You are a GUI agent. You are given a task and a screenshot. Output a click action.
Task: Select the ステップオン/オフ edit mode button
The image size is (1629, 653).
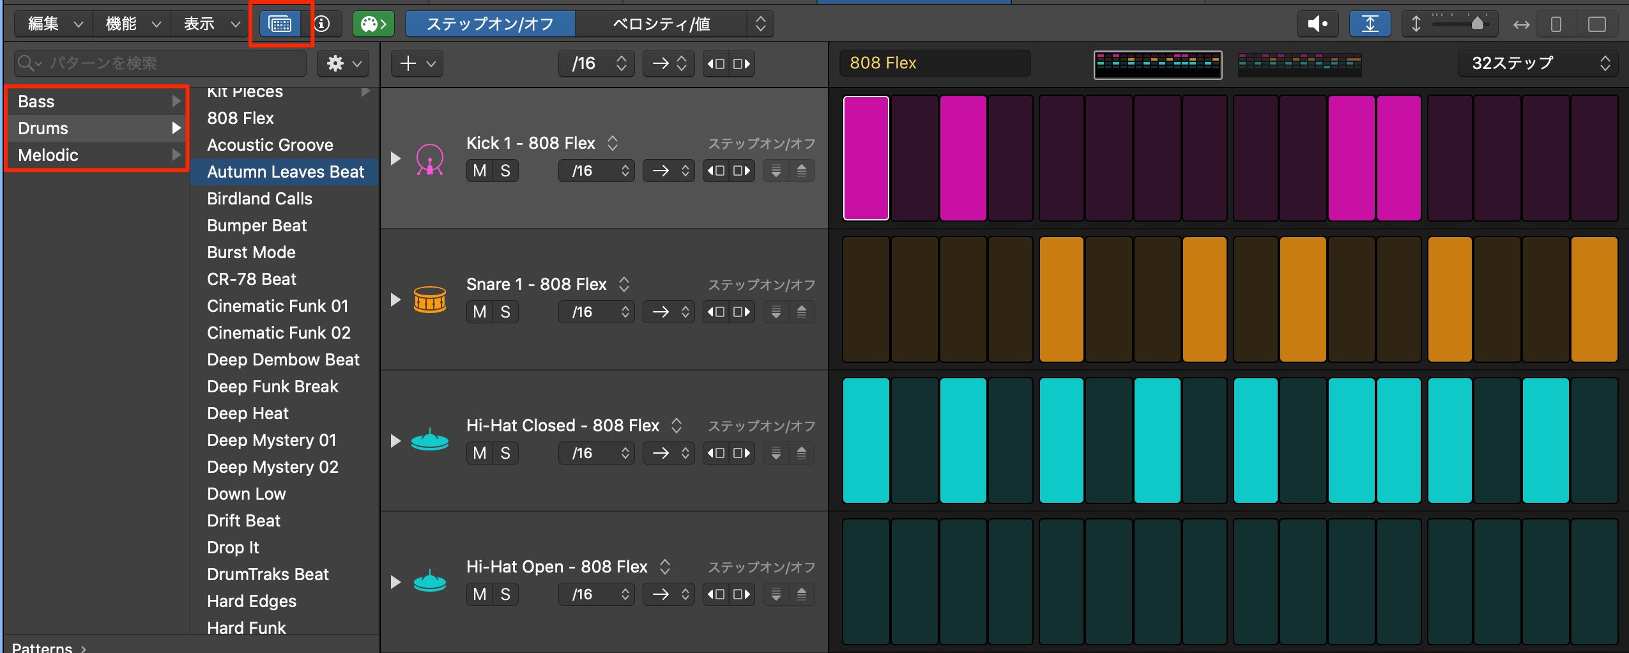[490, 24]
